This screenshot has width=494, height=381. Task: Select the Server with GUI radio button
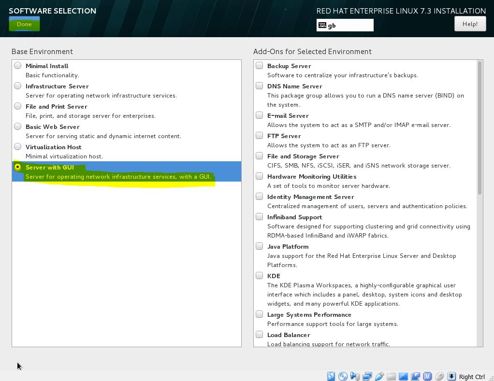pyautogui.click(x=17, y=167)
